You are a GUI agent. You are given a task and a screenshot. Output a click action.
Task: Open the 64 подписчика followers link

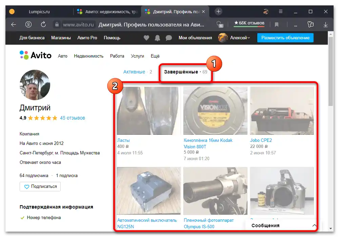click(34, 175)
